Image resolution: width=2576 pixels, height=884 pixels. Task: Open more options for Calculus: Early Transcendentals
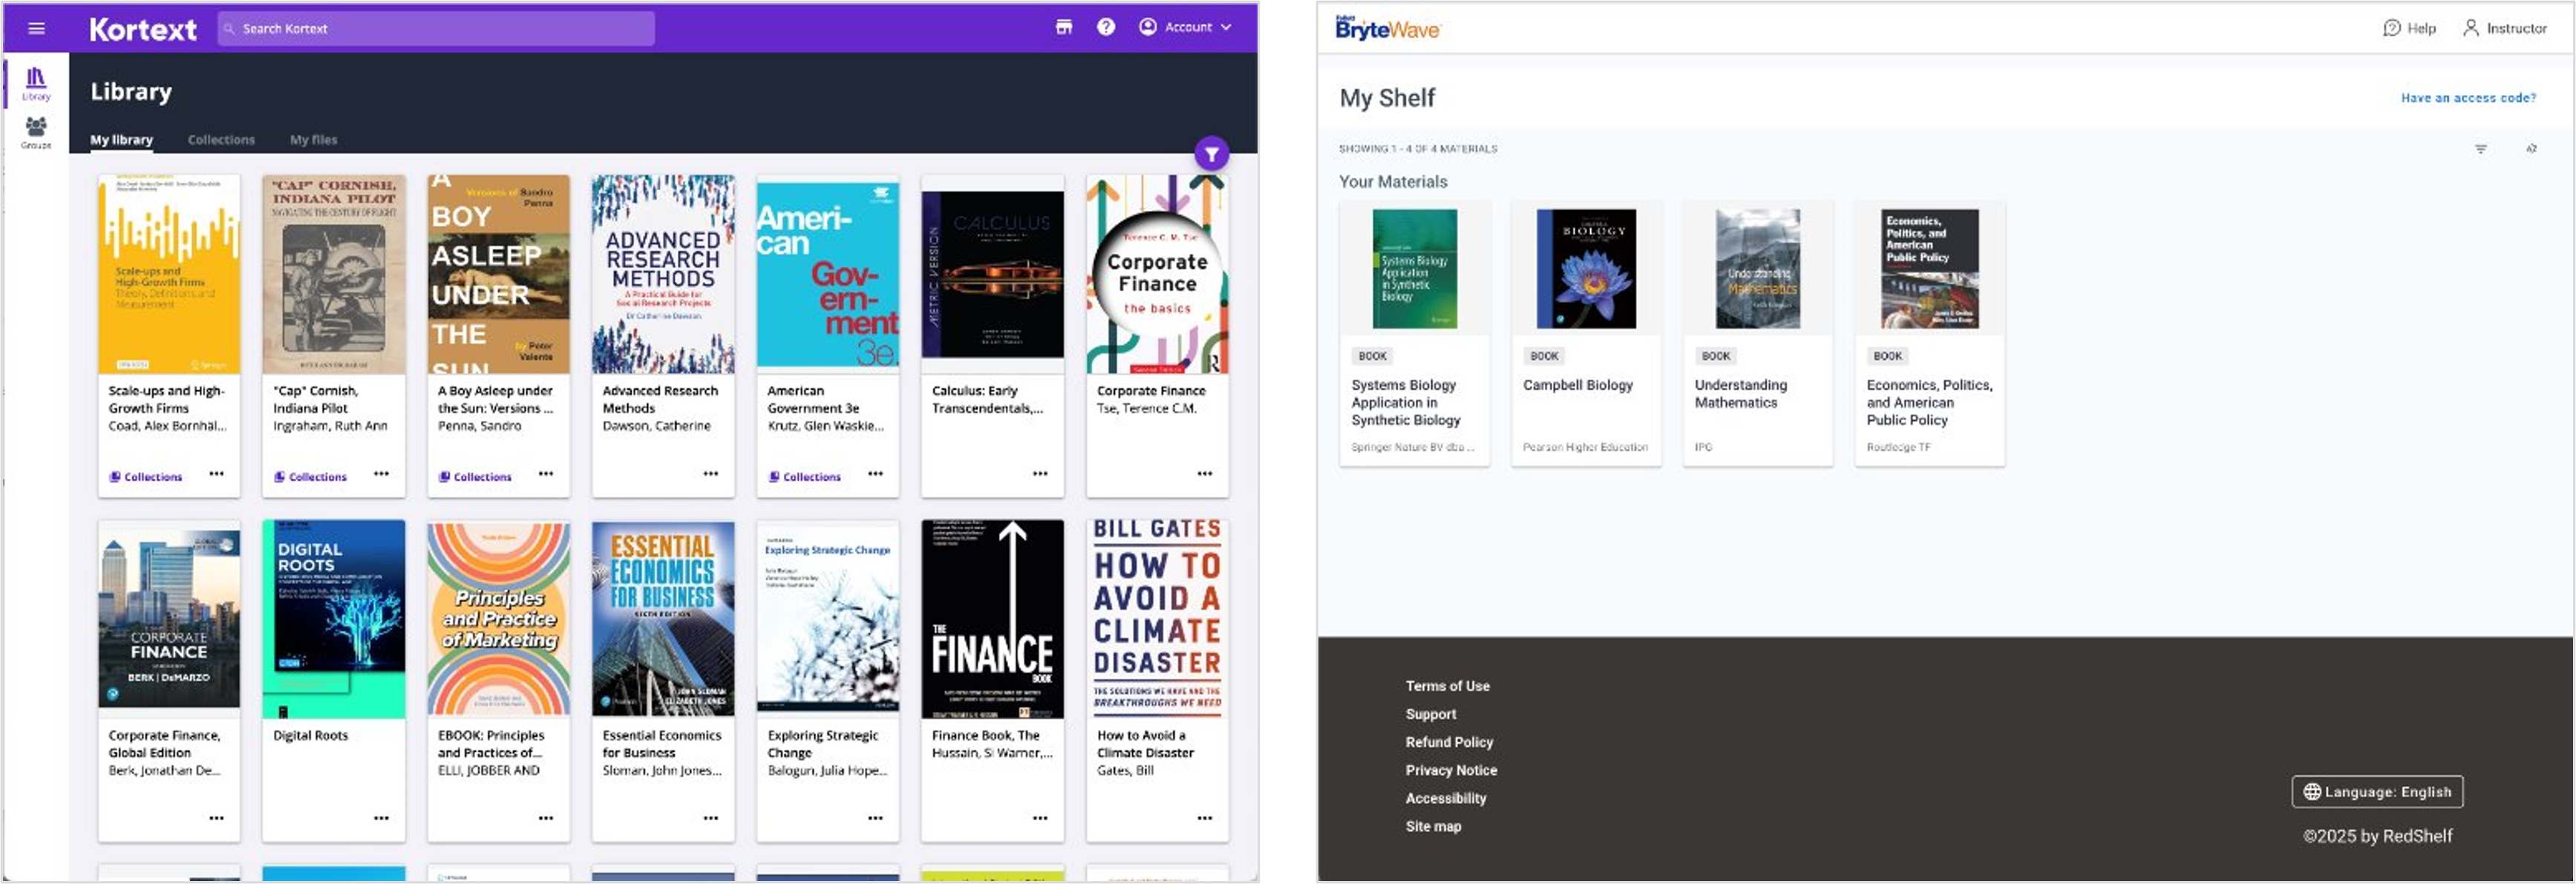1040,474
